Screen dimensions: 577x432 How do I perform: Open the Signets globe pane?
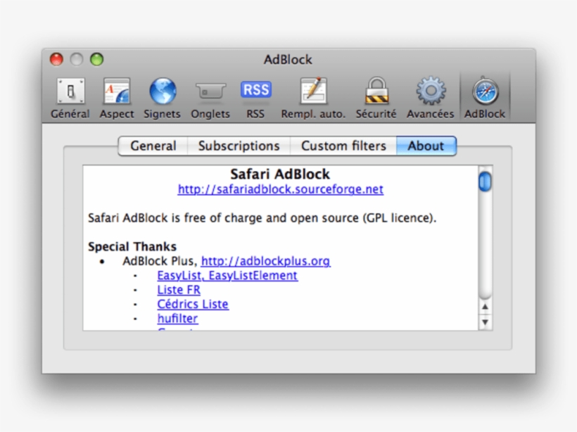163,98
